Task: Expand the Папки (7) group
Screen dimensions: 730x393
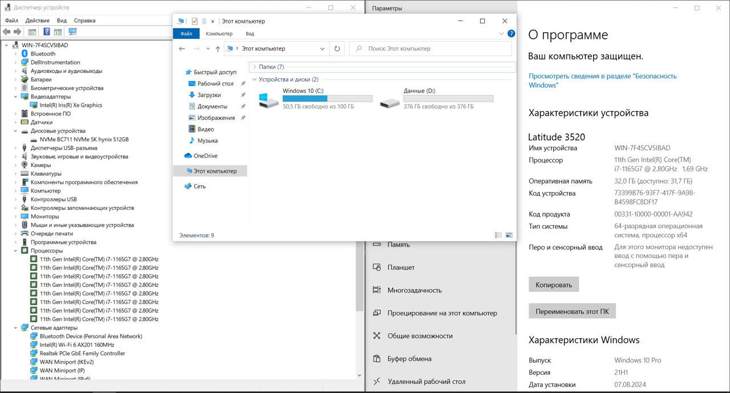Action: [254, 67]
